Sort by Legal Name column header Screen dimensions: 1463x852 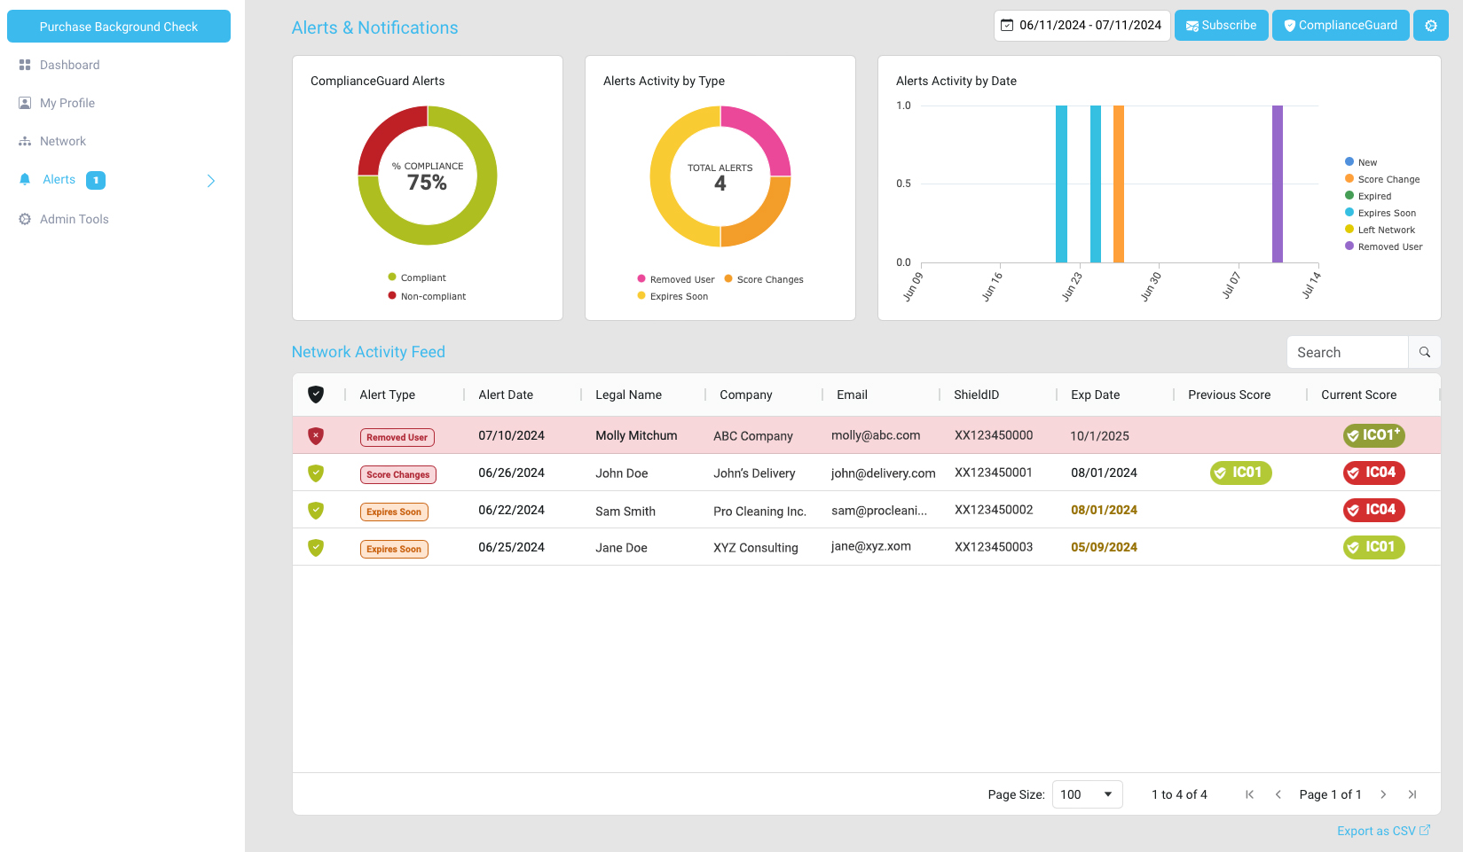tap(628, 395)
